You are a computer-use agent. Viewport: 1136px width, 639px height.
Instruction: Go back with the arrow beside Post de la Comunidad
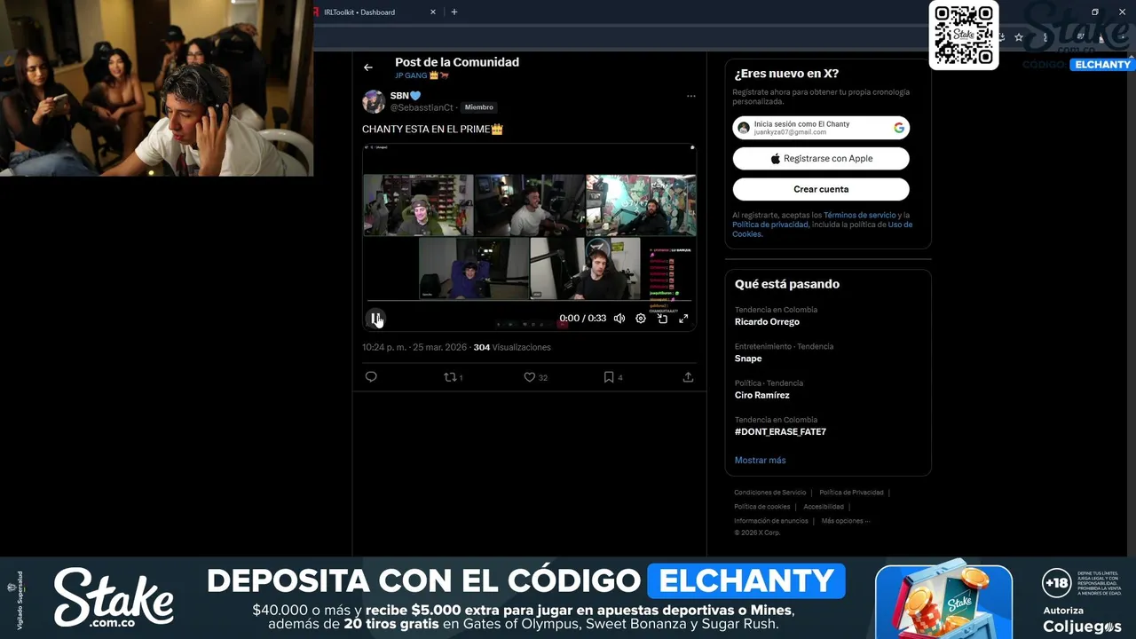368,67
